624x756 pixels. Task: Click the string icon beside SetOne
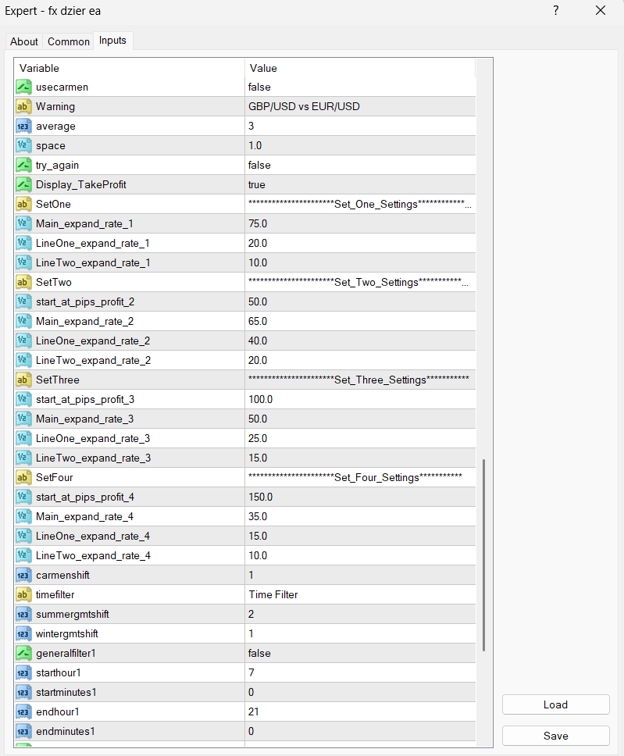[x=23, y=204]
